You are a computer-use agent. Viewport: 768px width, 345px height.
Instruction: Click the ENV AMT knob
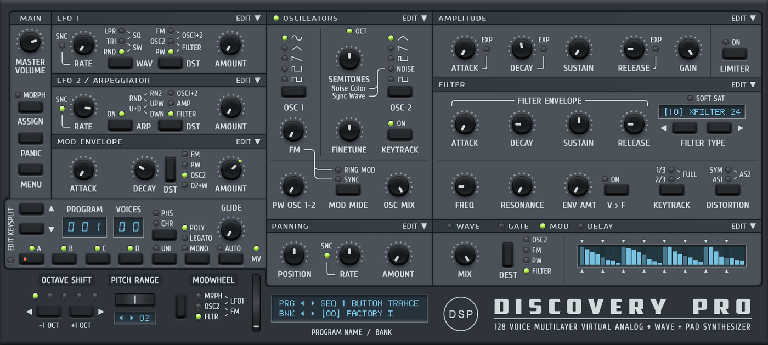578,186
